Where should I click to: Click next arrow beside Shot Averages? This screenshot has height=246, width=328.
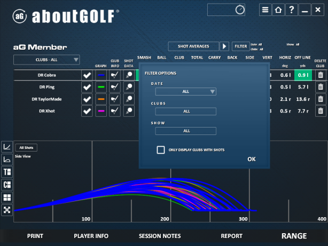click(224, 46)
